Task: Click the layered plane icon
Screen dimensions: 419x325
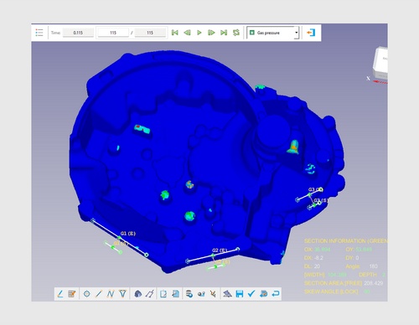Action: click(227, 294)
